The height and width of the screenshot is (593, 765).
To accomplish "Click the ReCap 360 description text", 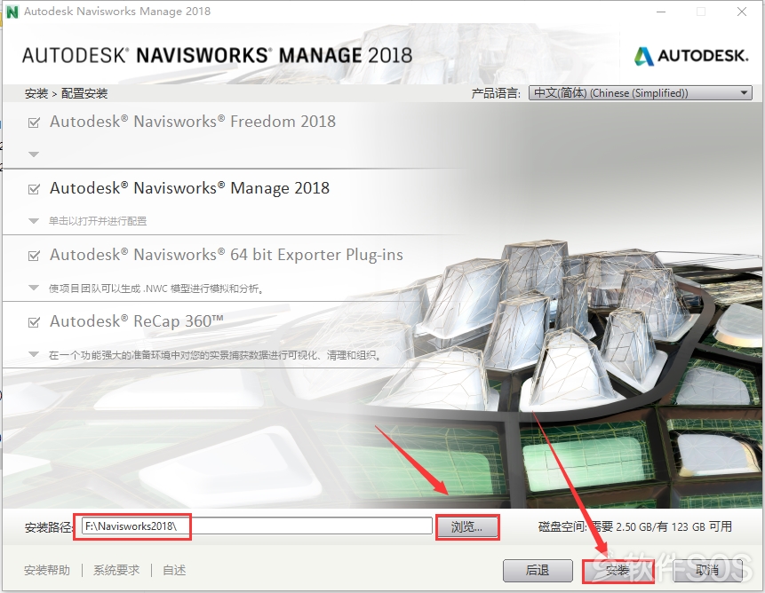I will pyautogui.click(x=215, y=355).
